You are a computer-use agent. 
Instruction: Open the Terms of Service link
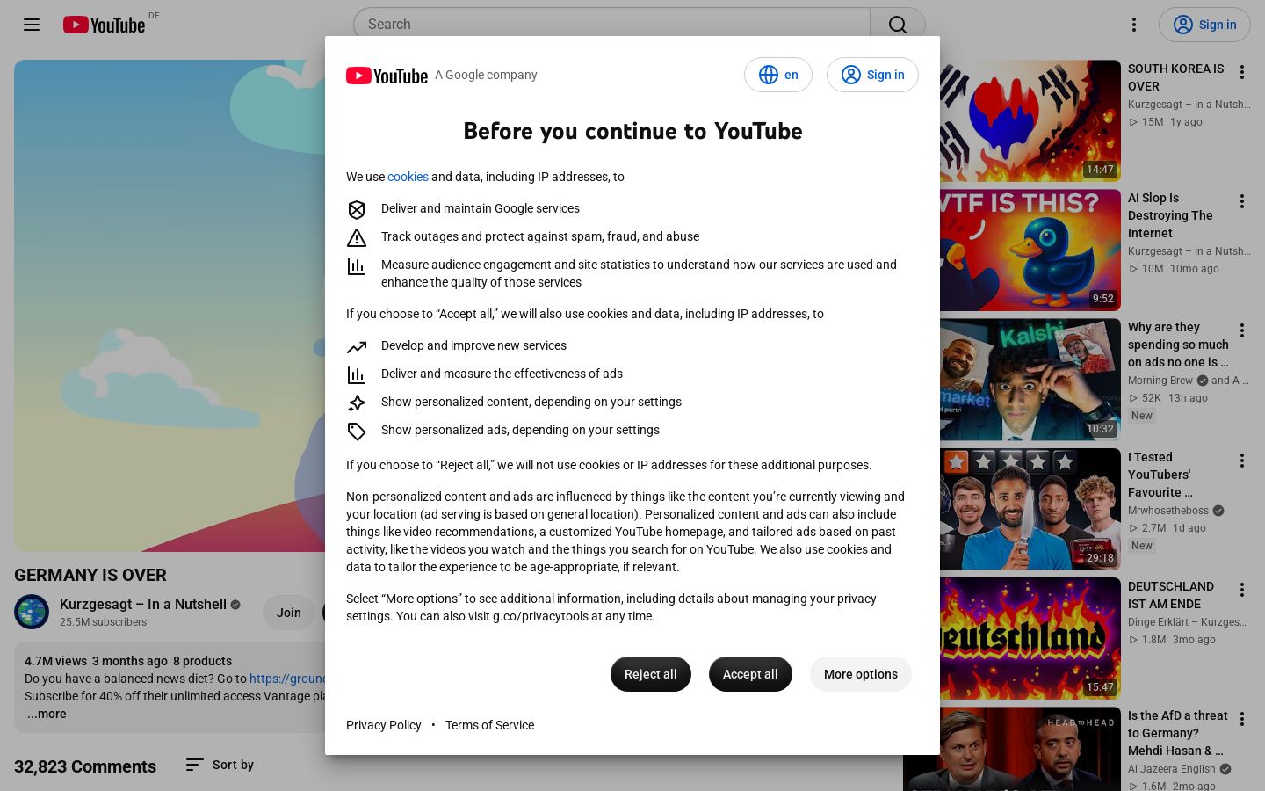click(489, 725)
